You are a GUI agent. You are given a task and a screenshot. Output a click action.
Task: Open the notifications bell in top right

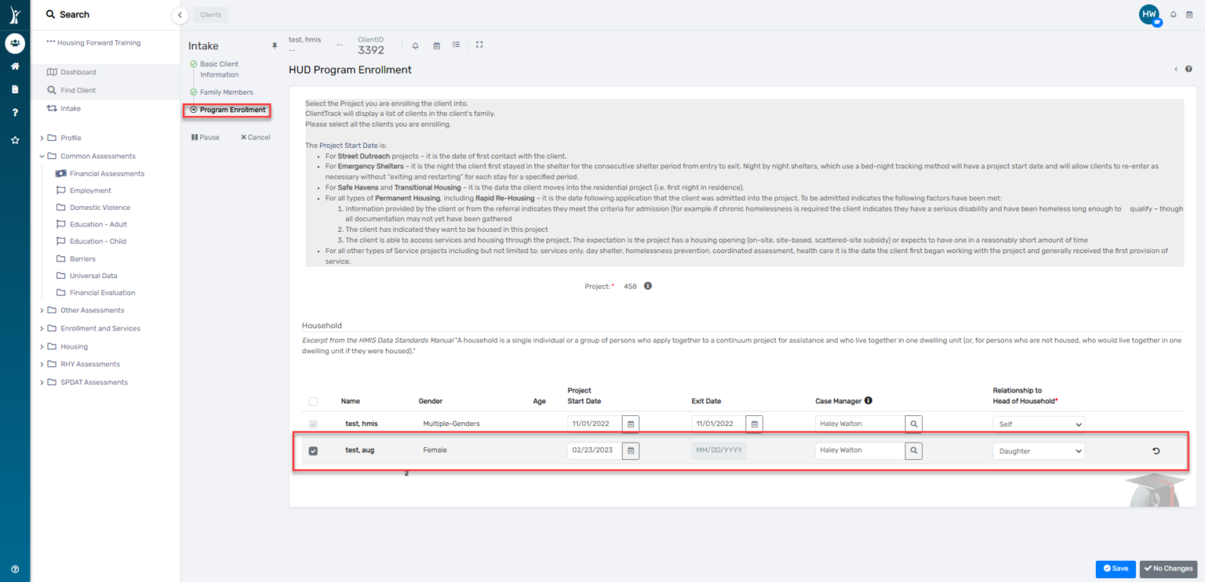(1174, 14)
